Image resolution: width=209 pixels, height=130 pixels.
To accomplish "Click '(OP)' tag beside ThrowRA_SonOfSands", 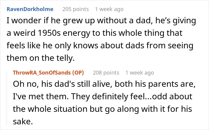I will point(78,73).
